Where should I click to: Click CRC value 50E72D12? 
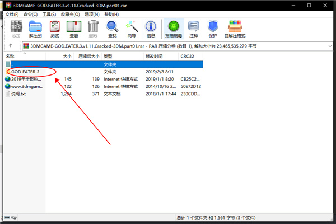tap(191, 86)
